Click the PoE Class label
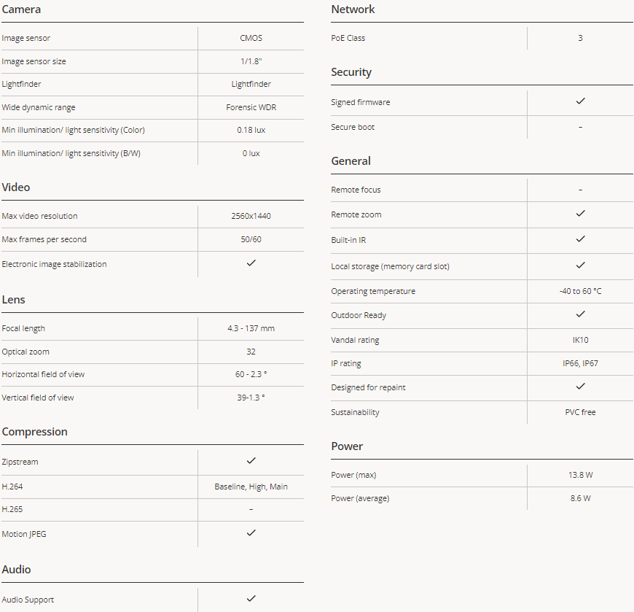 click(x=348, y=38)
